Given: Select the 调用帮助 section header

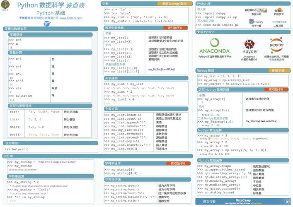Looking at the screenshot, I should click(x=50, y=143).
